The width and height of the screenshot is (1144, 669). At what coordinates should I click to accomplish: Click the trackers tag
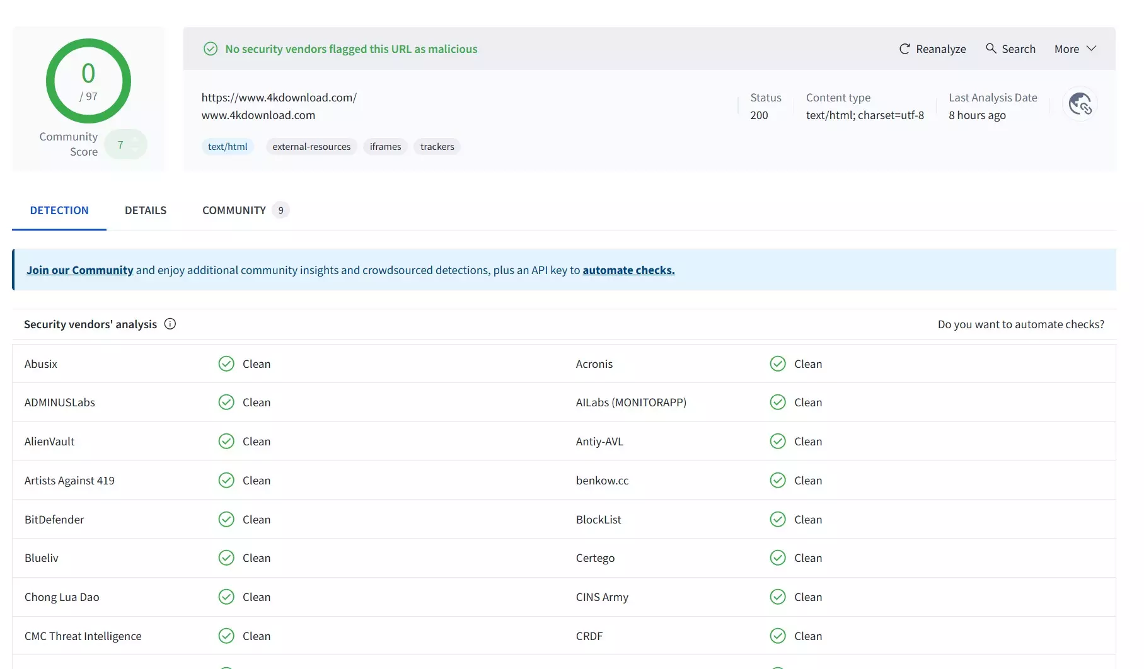point(437,147)
